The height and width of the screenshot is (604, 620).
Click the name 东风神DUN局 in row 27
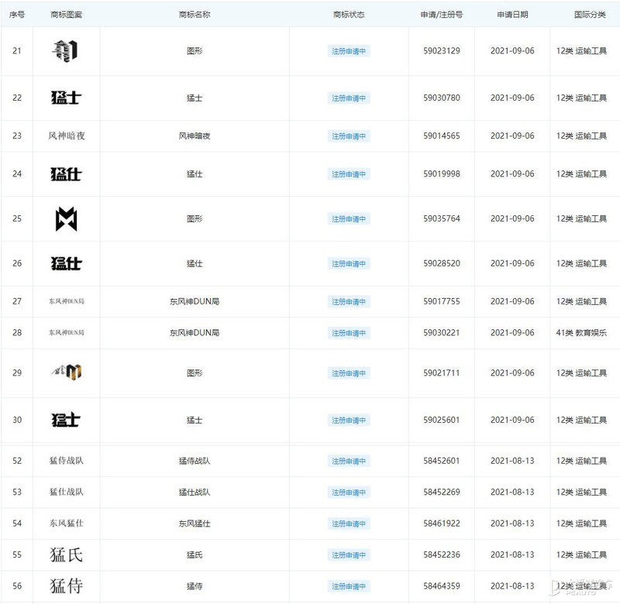pos(195,301)
